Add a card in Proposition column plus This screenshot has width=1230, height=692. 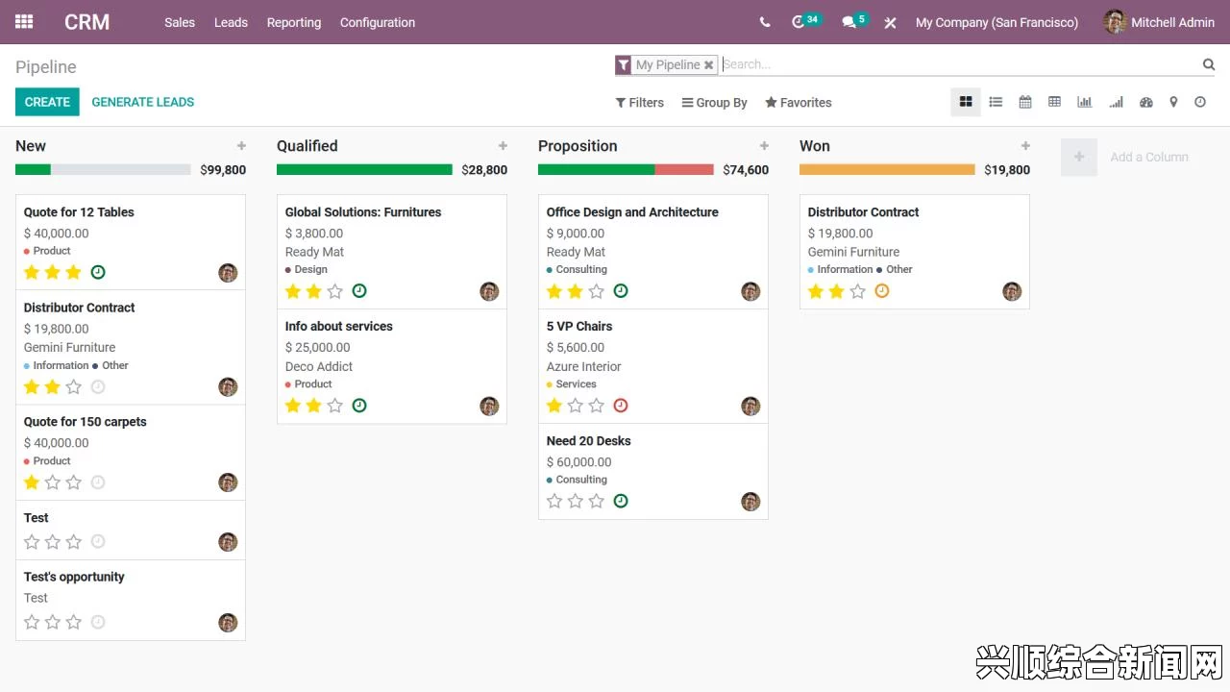tap(764, 146)
